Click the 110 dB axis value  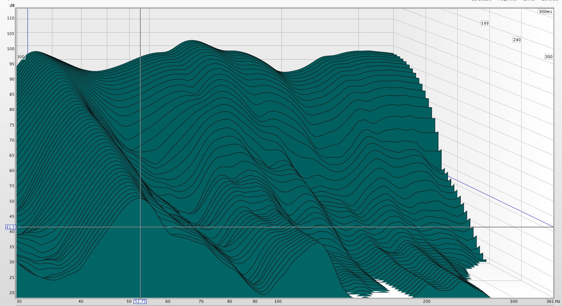pos(11,18)
